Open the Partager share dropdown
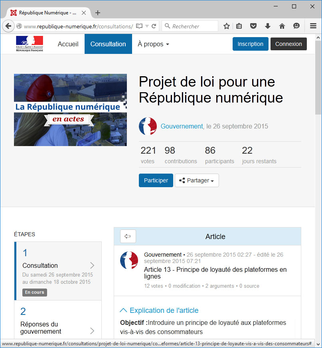 pyautogui.click(x=197, y=180)
